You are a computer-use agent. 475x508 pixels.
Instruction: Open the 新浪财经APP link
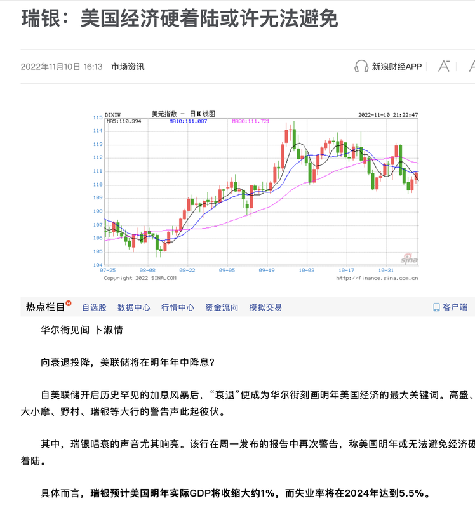pos(397,67)
